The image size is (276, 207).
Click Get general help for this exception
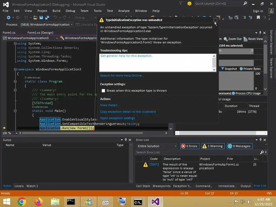126,56
